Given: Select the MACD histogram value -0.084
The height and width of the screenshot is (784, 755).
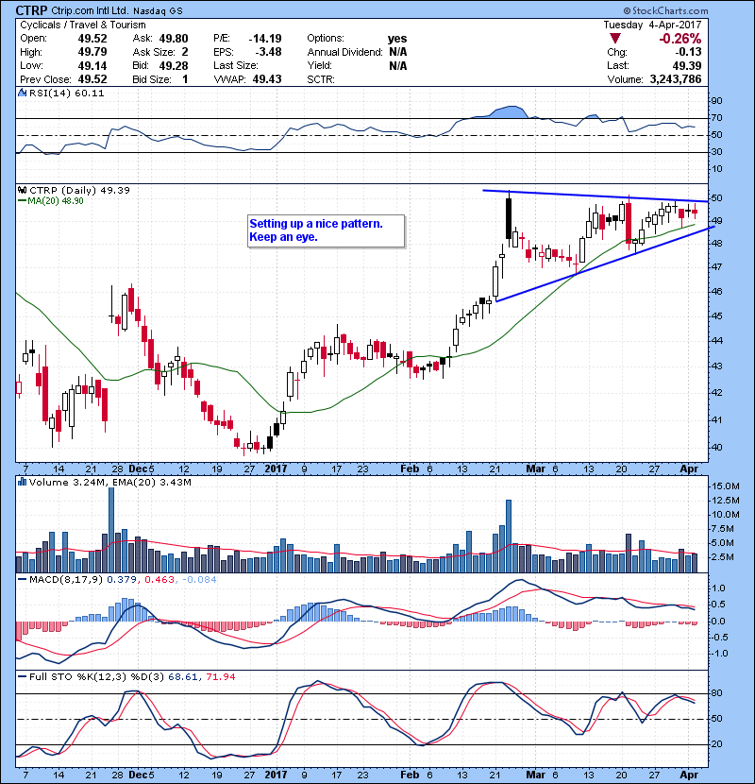Looking at the screenshot, I should [199, 580].
